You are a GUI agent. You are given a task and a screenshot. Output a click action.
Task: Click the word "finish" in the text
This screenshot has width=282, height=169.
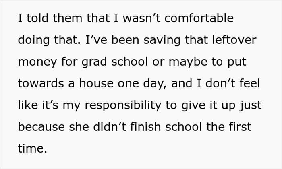(x=145, y=127)
